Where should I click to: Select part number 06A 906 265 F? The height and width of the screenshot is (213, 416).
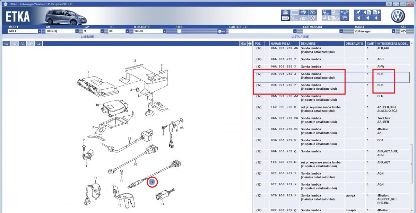tap(284, 60)
